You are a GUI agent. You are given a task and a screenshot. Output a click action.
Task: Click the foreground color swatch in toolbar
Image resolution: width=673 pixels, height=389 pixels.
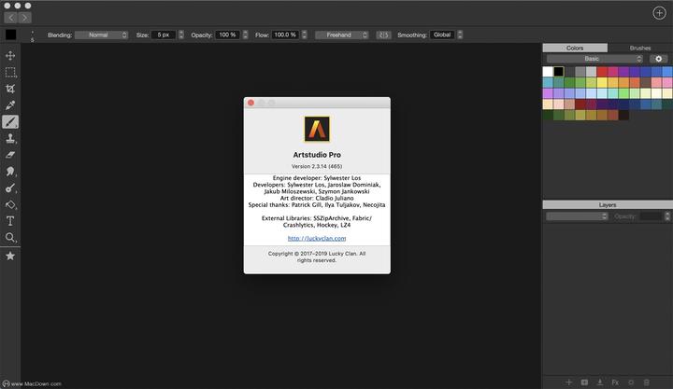[10, 35]
